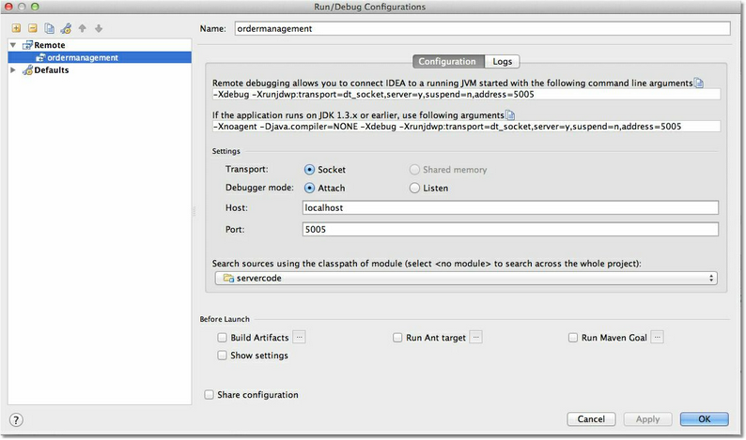Viewport: 746px width, 440px height.
Task: Add a new configuration with plus icon
Action: pos(16,28)
